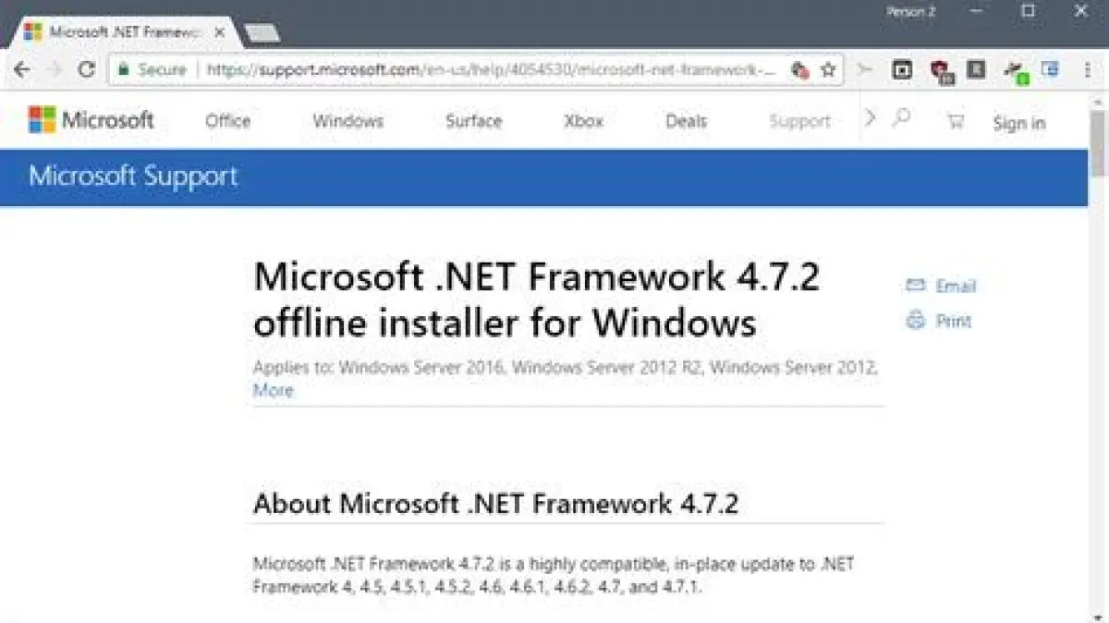Click the Sign in link
1109x623 pixels.
pos(1019,123)
